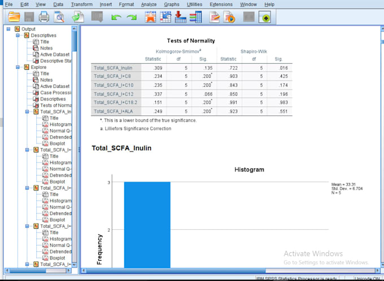Undo the last action

pyautogui.click(x=116, y=17)
